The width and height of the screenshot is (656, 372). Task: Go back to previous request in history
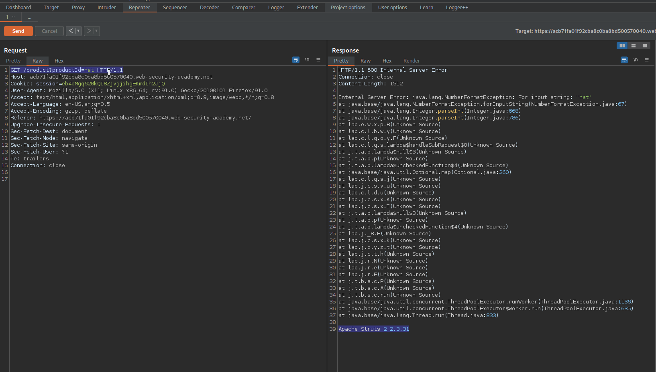(x=71, y=31)
